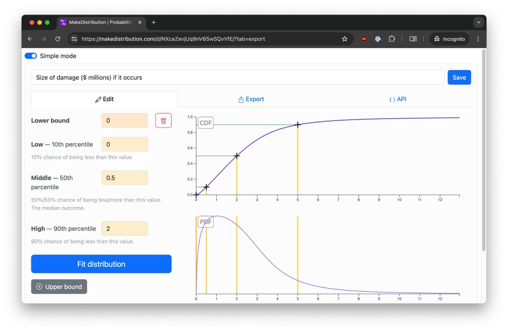Open the API tab
Viewport: 508px width, 332px height.
click(x=397, y=99)
